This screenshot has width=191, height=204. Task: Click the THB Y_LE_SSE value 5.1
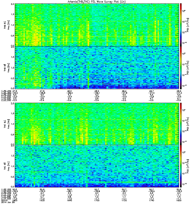pyautogui.click(x=179, y=98)
